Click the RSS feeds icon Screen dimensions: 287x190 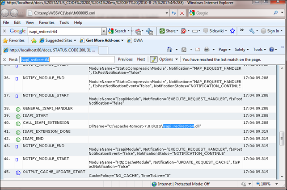pos(184,50)
